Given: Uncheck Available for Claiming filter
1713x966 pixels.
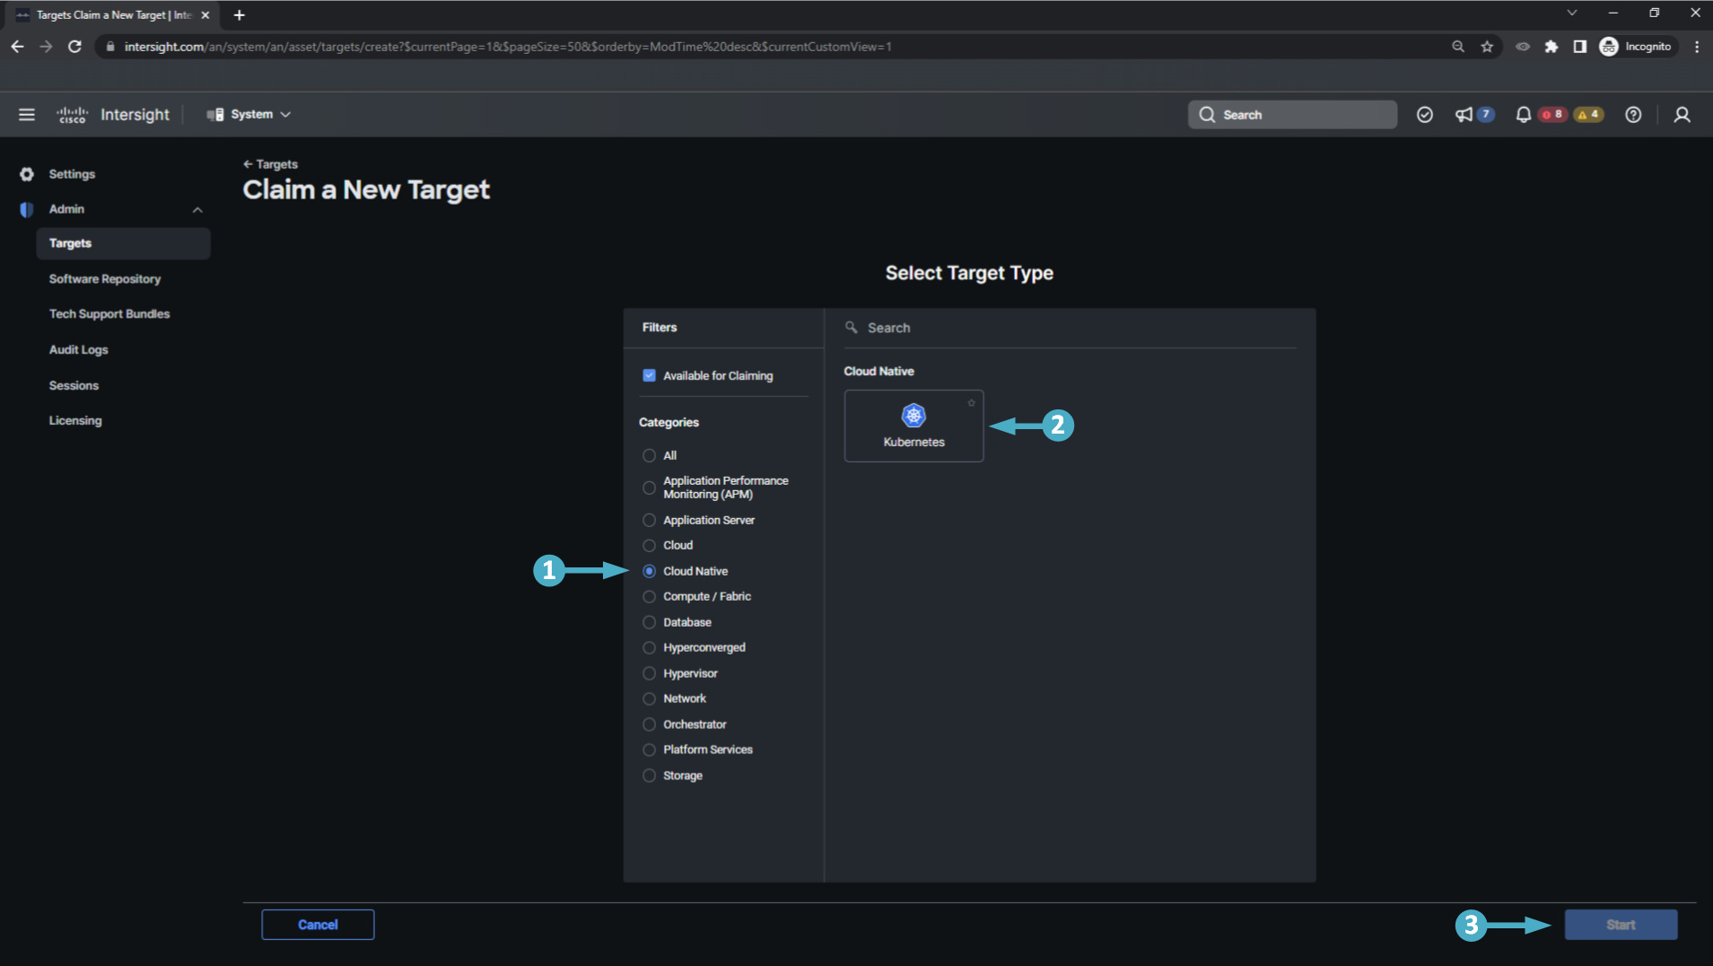Looking at the screenshot, I should [x=649, y=375].
